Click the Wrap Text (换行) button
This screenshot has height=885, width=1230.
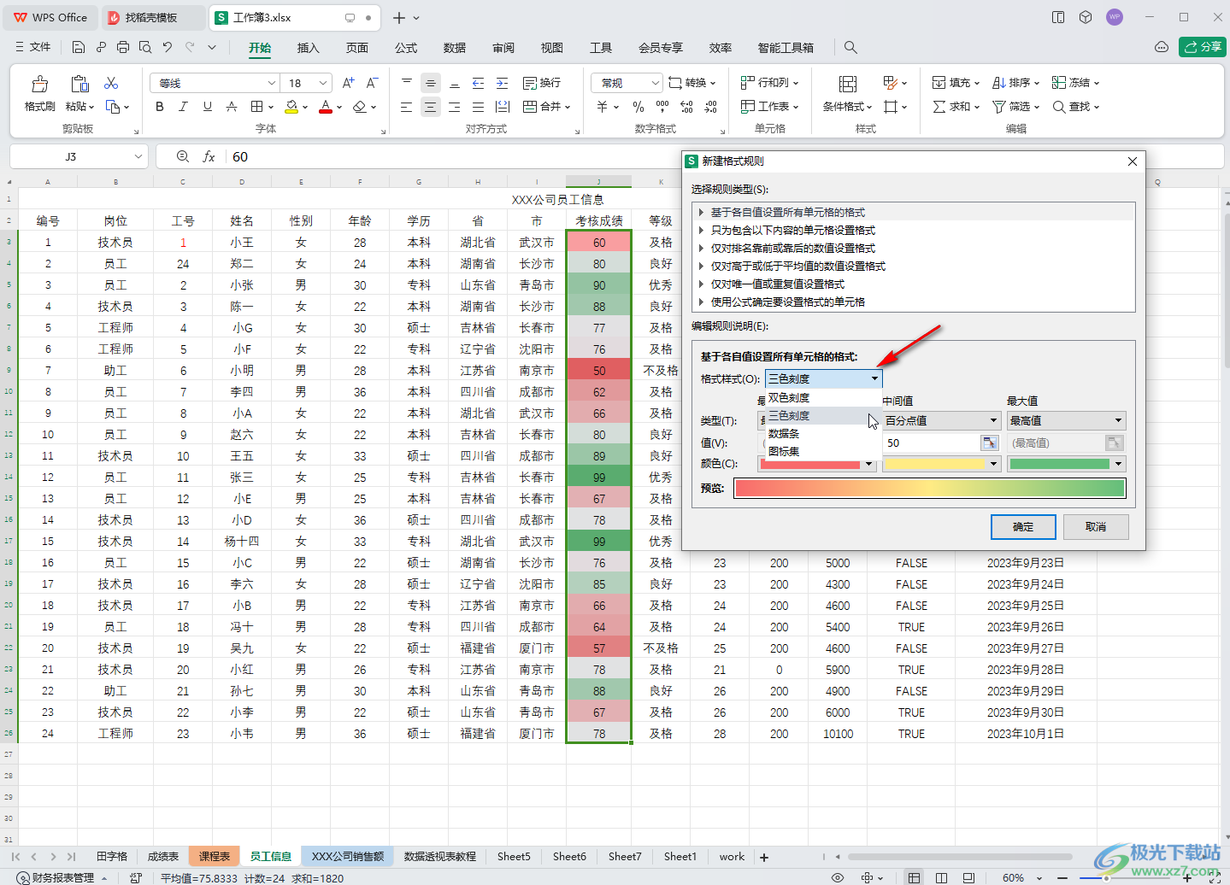(542, 83)
